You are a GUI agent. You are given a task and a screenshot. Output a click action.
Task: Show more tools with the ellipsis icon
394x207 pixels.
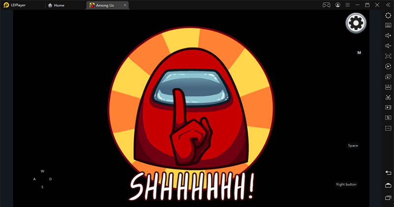pos(388,128)
